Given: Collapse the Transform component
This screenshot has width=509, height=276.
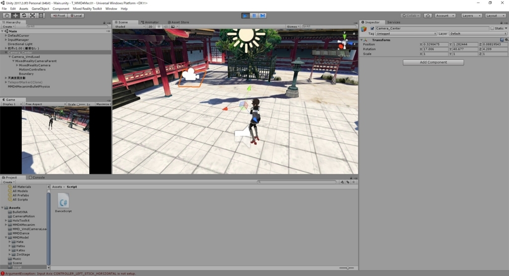Looking at the screenshot, I should pos(362,40).
